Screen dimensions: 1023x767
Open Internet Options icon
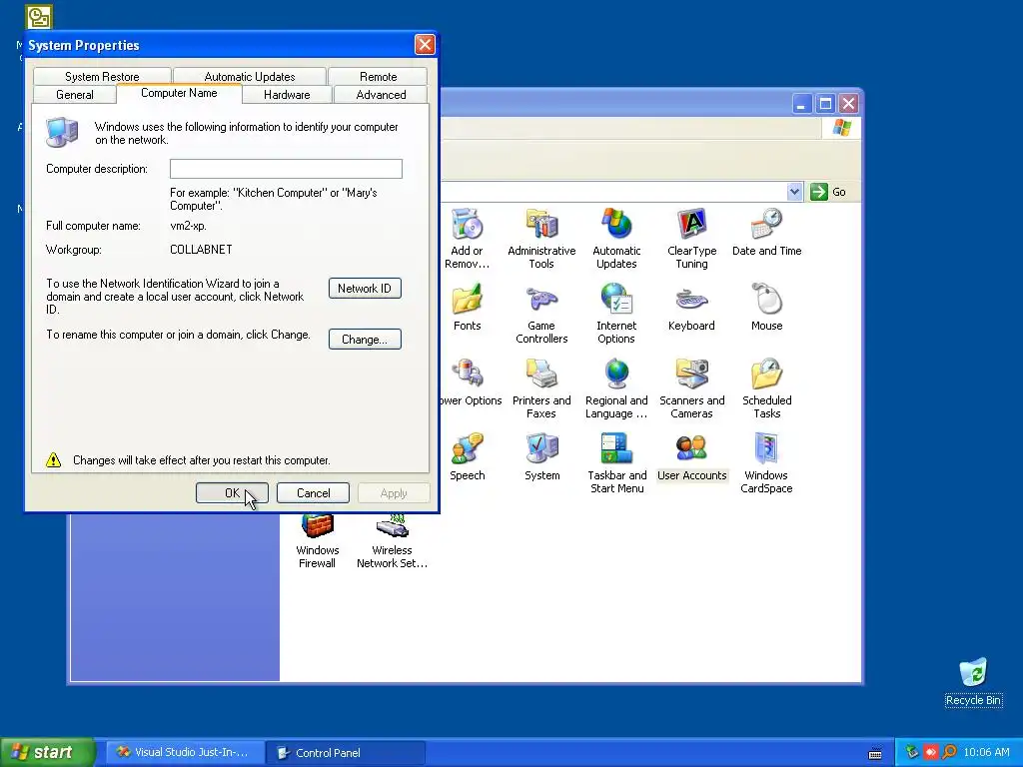click(x=616, y=314)
